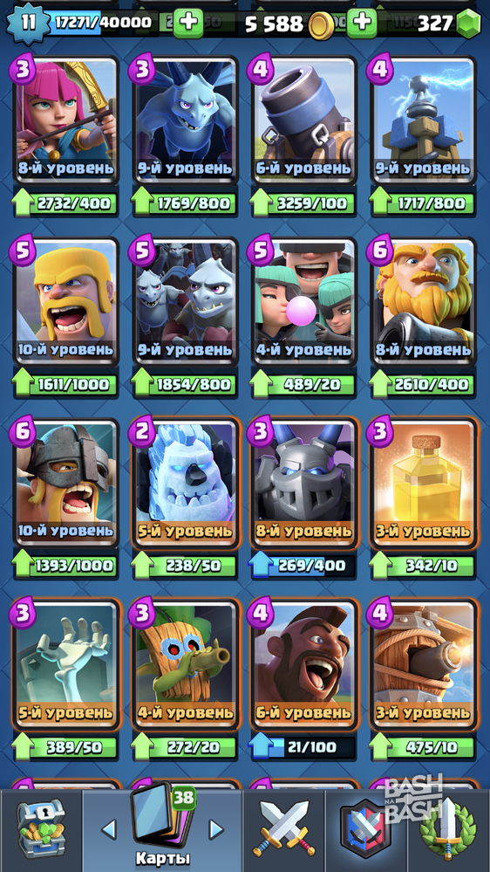Tap the experience bar 17271/40000
Viewport: 490px width, 872px height.
tap(104, 22)
